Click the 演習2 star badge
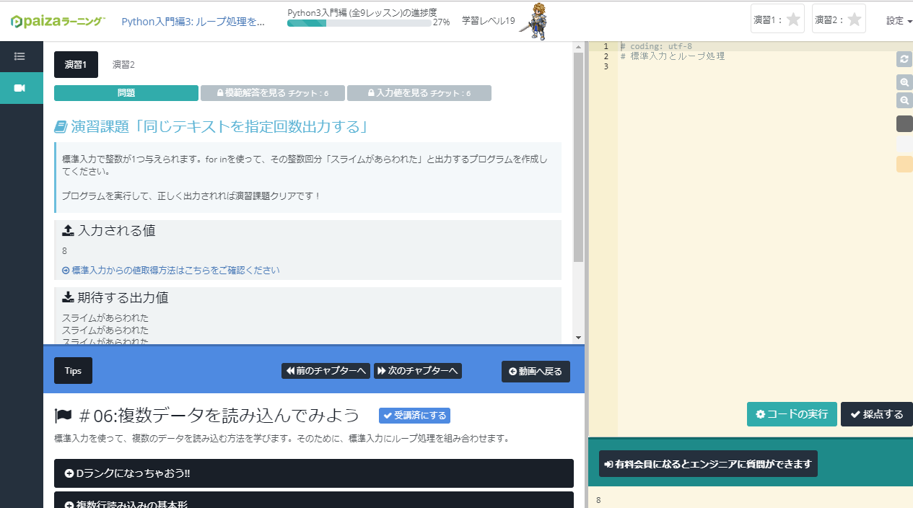The width and height of the screenshot is (913, 508). [x=839, y=19]
